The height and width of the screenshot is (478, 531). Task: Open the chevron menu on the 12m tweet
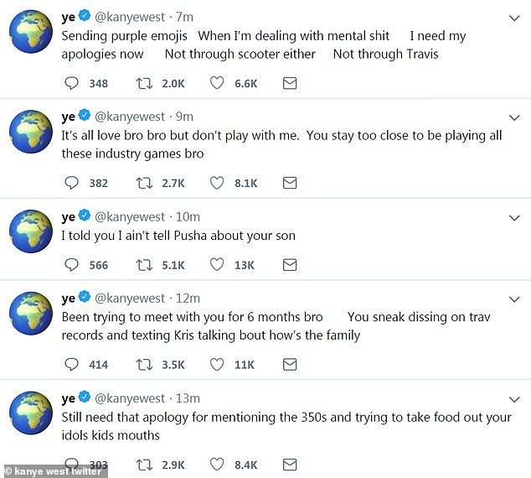tap(514, 299)
